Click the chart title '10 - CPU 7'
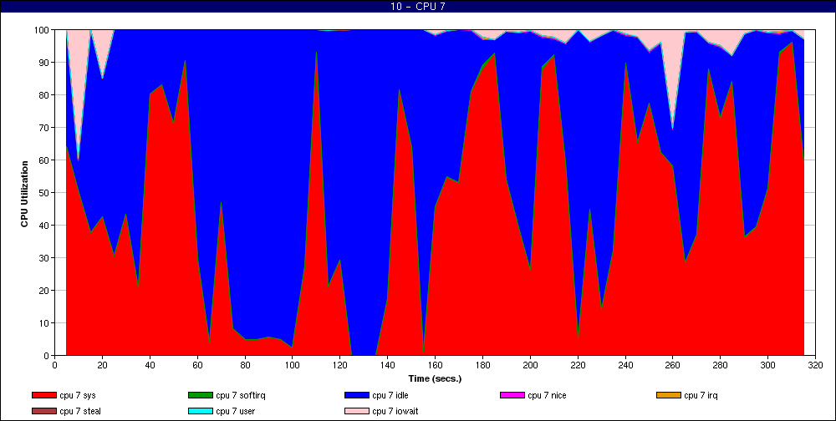836x421 pixels. coord(418,7)
